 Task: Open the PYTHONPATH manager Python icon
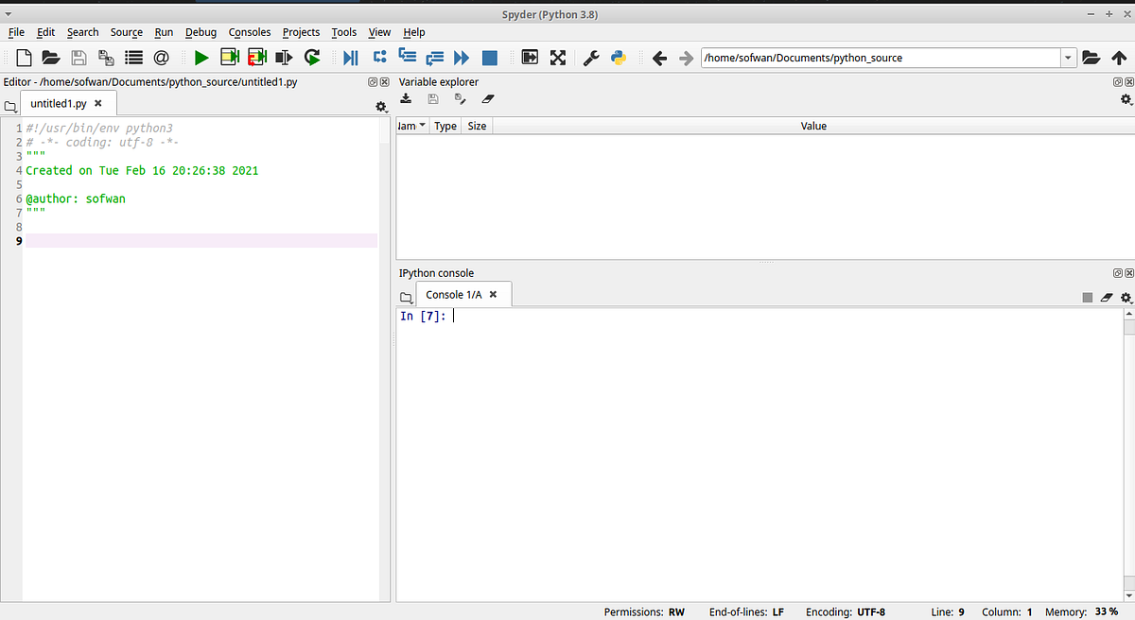coord(618,57)
